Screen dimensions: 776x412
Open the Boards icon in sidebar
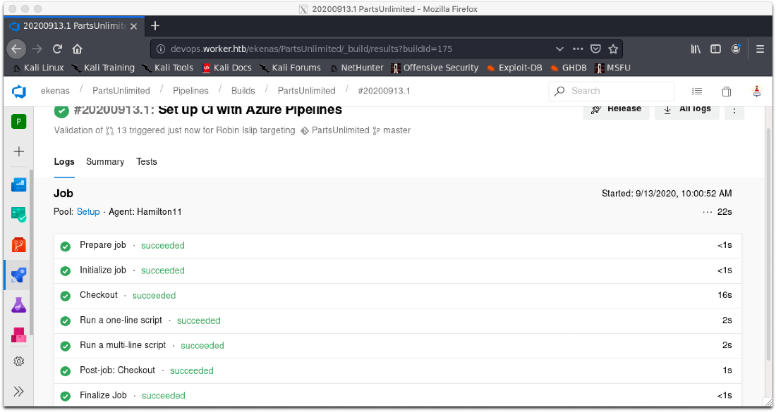(19, 214)
